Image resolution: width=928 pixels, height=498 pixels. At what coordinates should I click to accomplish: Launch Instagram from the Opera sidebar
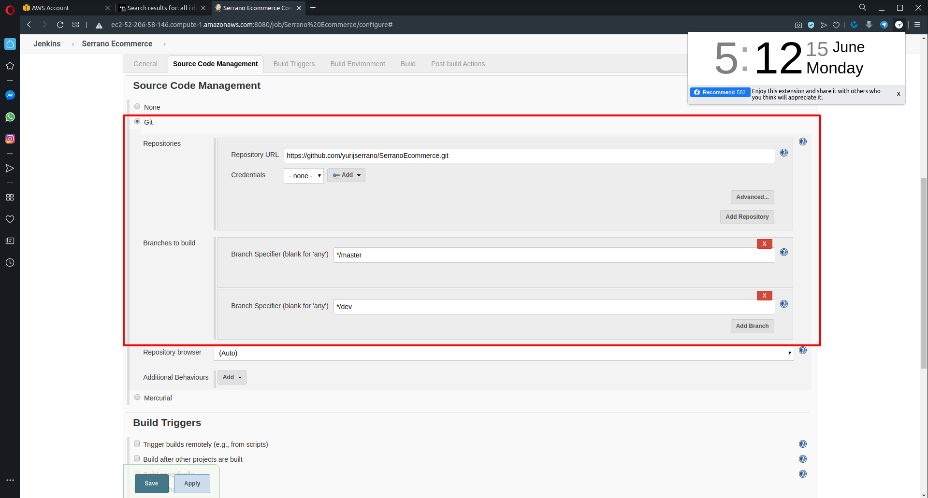pos(10,139)
